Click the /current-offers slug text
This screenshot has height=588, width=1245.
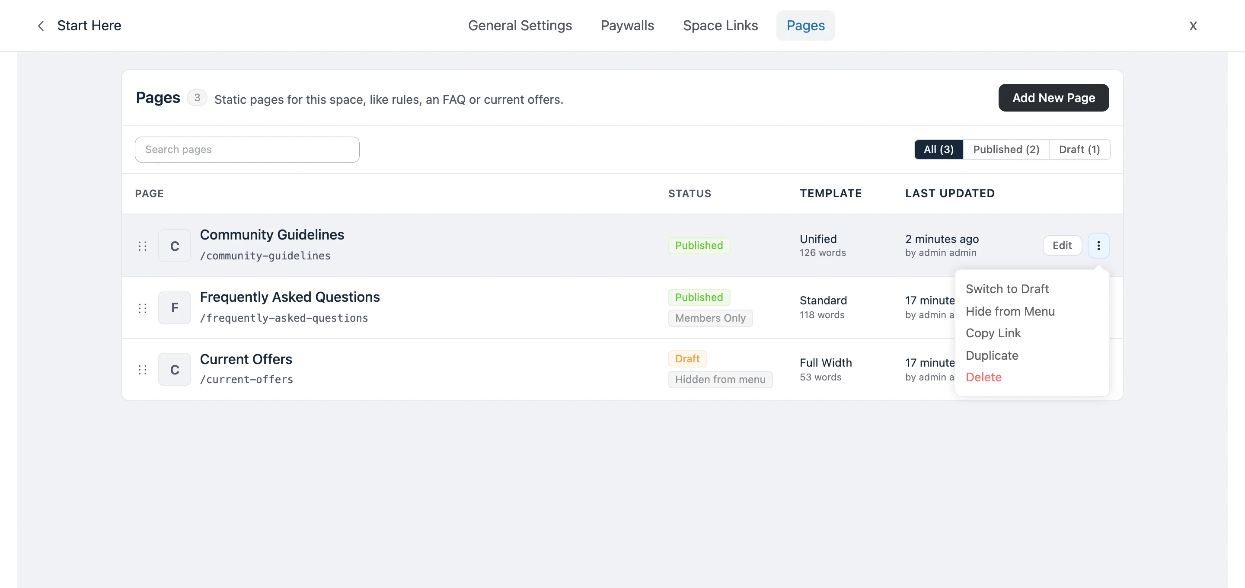[246, 380]
